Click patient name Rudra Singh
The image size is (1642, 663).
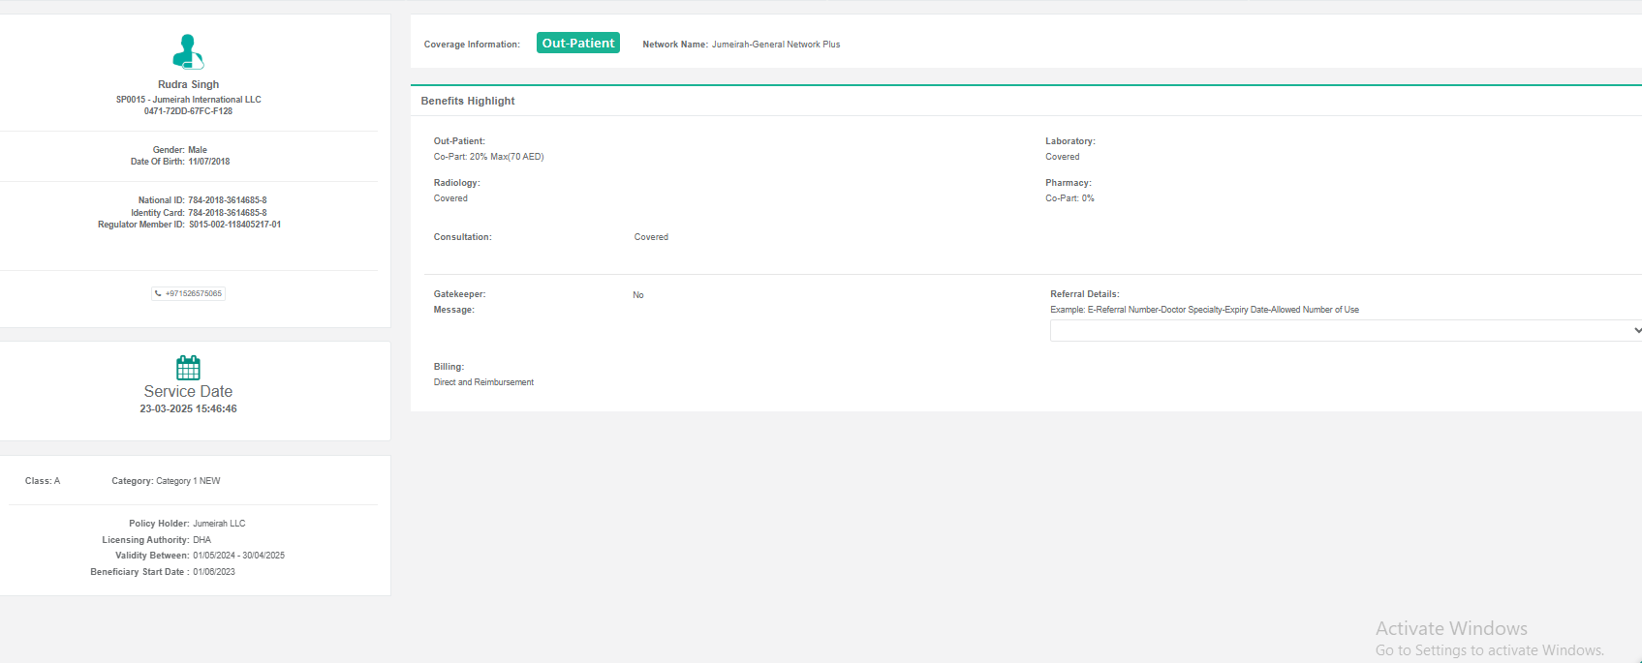pos(188,84)
